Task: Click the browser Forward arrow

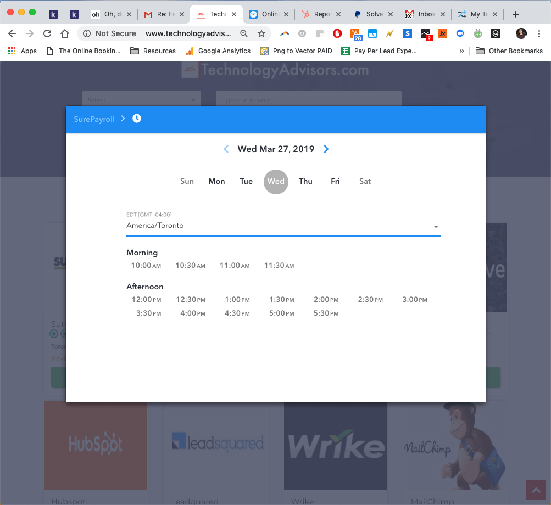Action: (30, 33)
